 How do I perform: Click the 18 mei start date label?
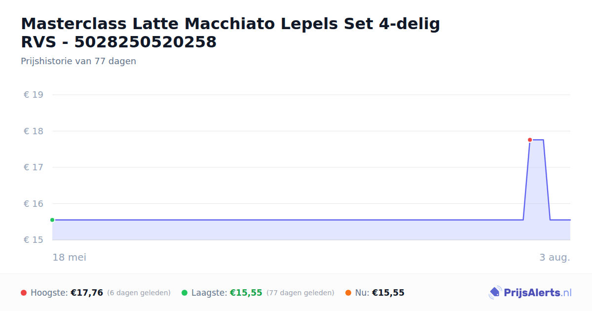(70, 257)
